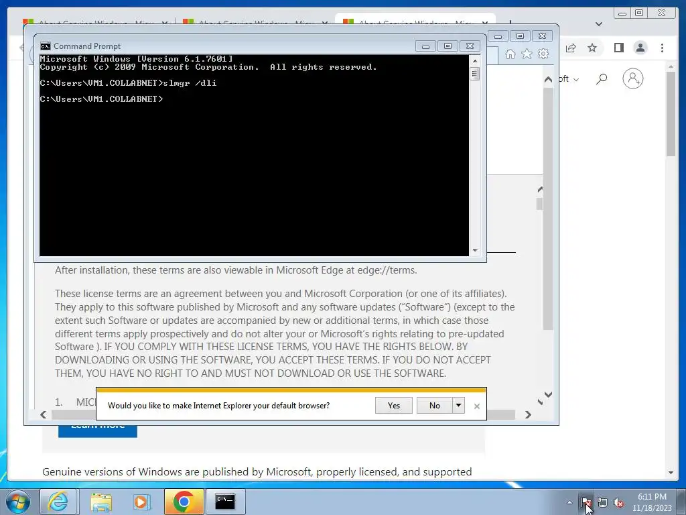The height and width of the screenshot is (515, 686).
Task: Command Prompt scrollbar down arrow
Action: tap(475, 251)
